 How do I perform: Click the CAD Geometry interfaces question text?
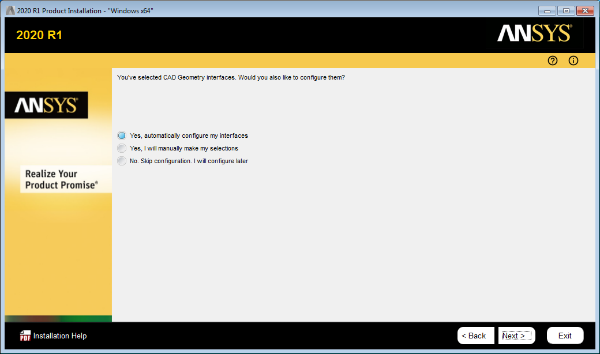tap(231, 77)
